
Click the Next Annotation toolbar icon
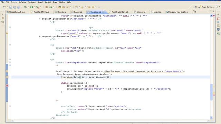pyautogui.click(x=76, y=7)
